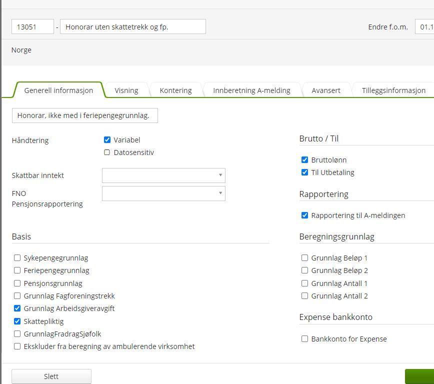The height and width of the screenshot is (384, 434).
Task: Switch to Tilleggsinformasjon tab
Action: click(x=393, y=90)
